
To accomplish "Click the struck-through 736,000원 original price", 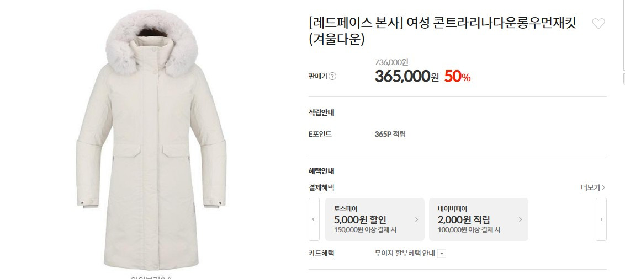I will click(x=391, y=62).
